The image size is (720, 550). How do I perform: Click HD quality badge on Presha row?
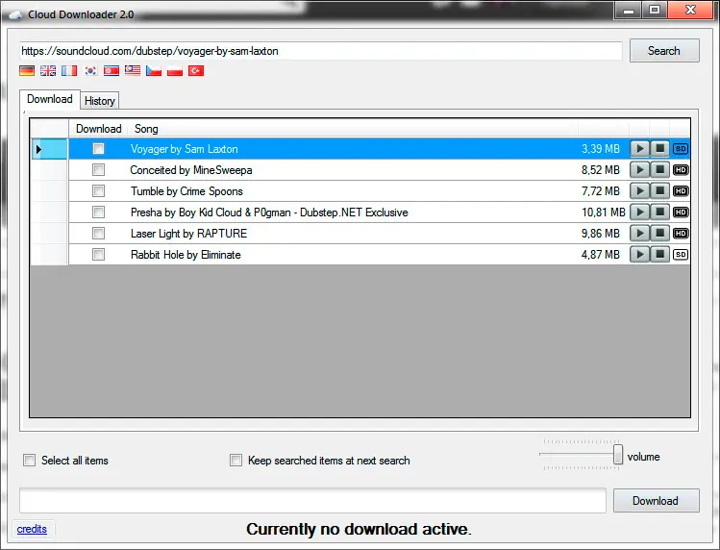pos(681,212)
